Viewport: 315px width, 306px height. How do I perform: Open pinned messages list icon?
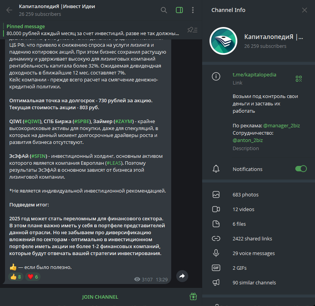pyautogui.click(x=192, y=30)
